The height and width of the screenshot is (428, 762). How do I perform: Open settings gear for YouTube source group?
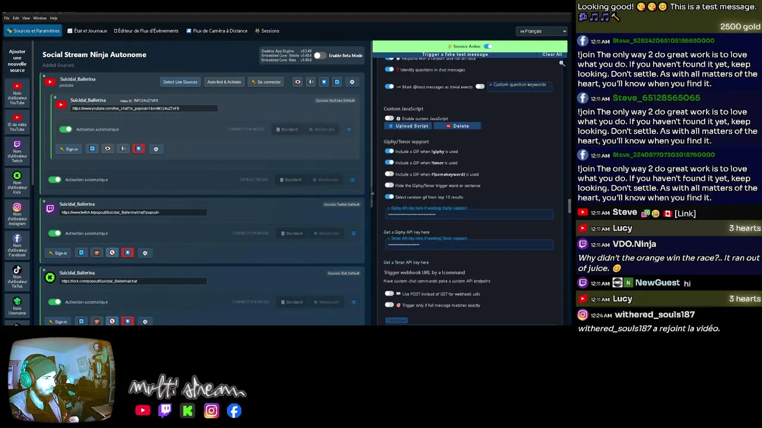coord(352,82)
